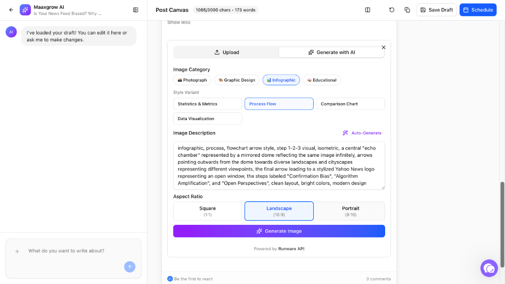The image size is (505, 284).
Task: Click the back arrow in sidebar header
Action: pos(11,10)
